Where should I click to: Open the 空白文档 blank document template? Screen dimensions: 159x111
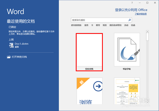[x=89, y=52]
